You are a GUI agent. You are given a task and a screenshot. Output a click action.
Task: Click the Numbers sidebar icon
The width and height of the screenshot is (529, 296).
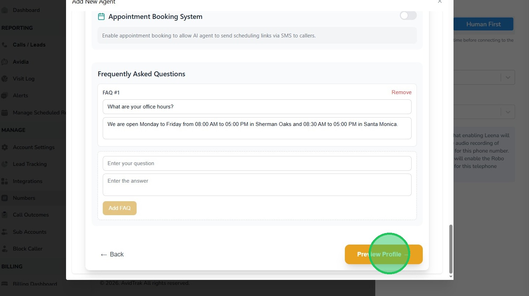(5, 198)
